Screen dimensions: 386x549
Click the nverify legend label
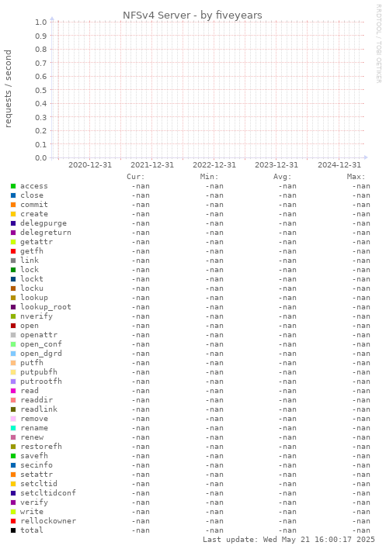coord(37,316)
